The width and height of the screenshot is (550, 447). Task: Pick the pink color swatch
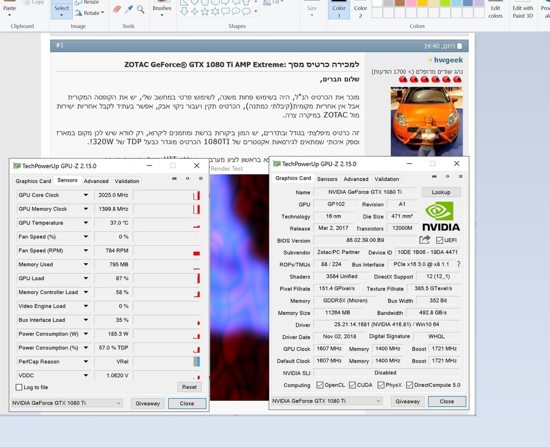click(411, 3)
